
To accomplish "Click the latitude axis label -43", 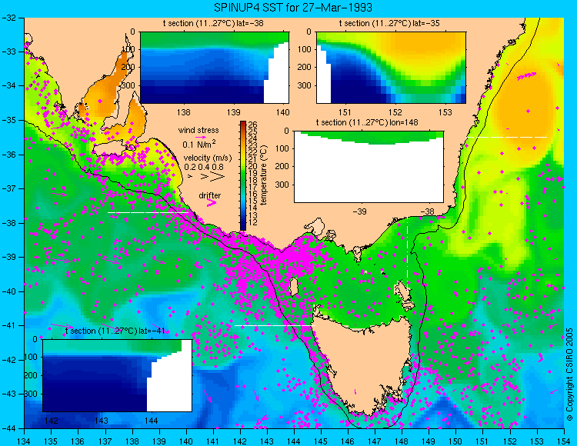I will pyautogui.click(x=8, y=394).
